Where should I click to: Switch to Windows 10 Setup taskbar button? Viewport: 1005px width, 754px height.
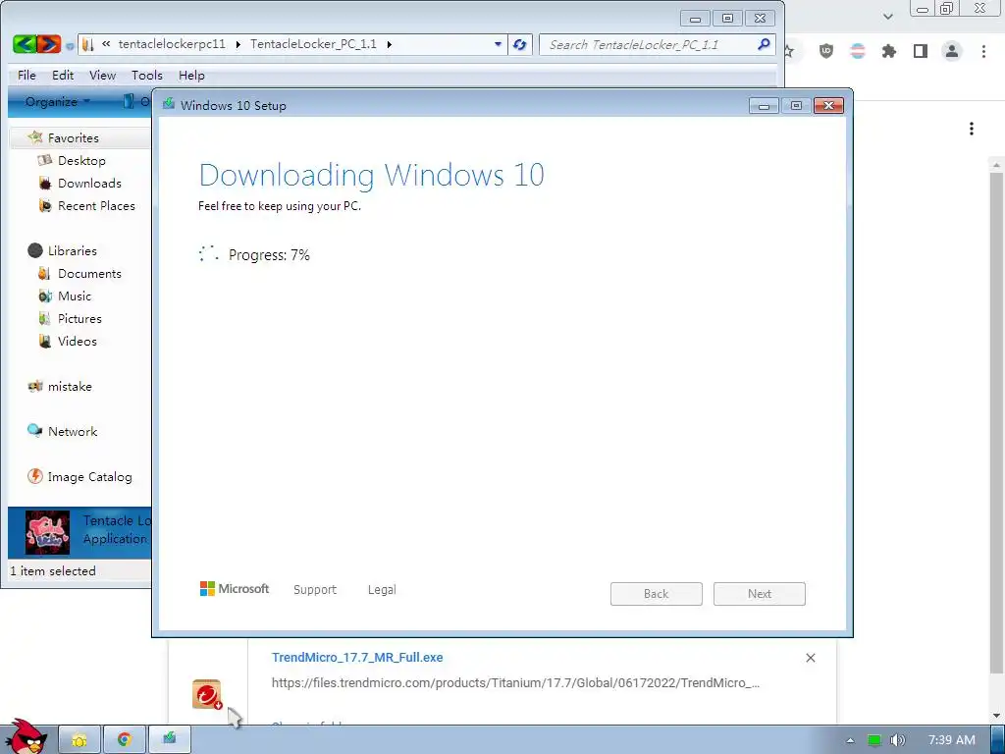point(169,740)
